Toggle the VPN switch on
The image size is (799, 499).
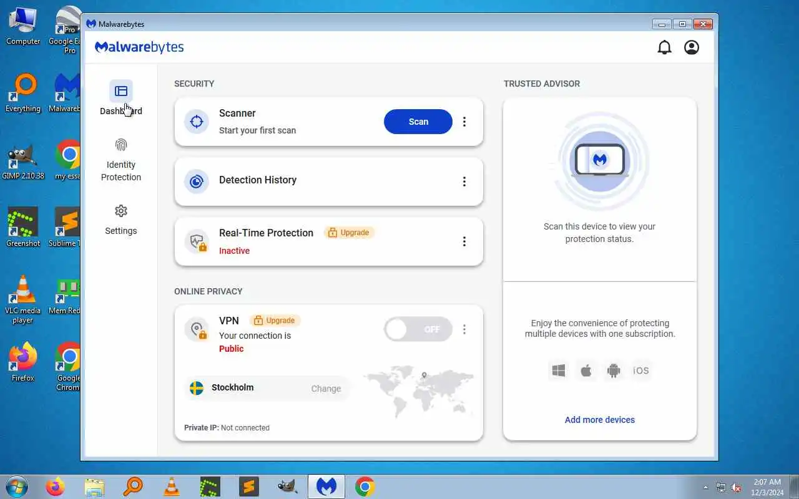[418, 329]
